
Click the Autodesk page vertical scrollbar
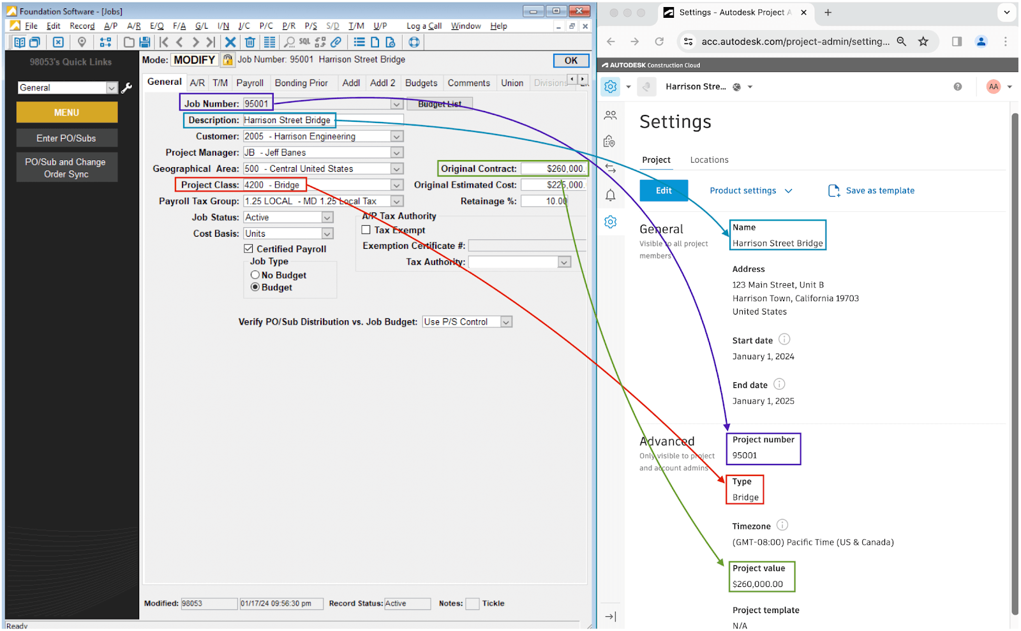coord(1015,364)
